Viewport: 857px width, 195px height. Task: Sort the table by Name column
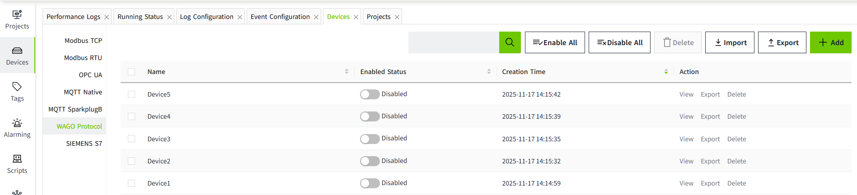coord(347,72)
